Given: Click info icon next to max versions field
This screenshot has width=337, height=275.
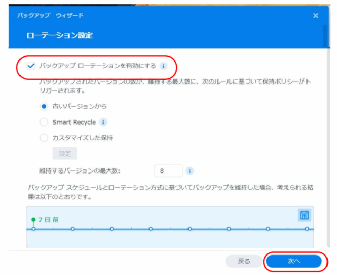Looking at the screenshot, I should pyautogui.click(x=190, y=171).
